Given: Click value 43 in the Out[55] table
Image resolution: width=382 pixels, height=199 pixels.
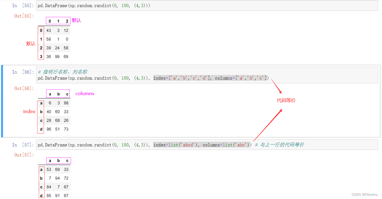Looking at the screenshot, I should point(49,31).
